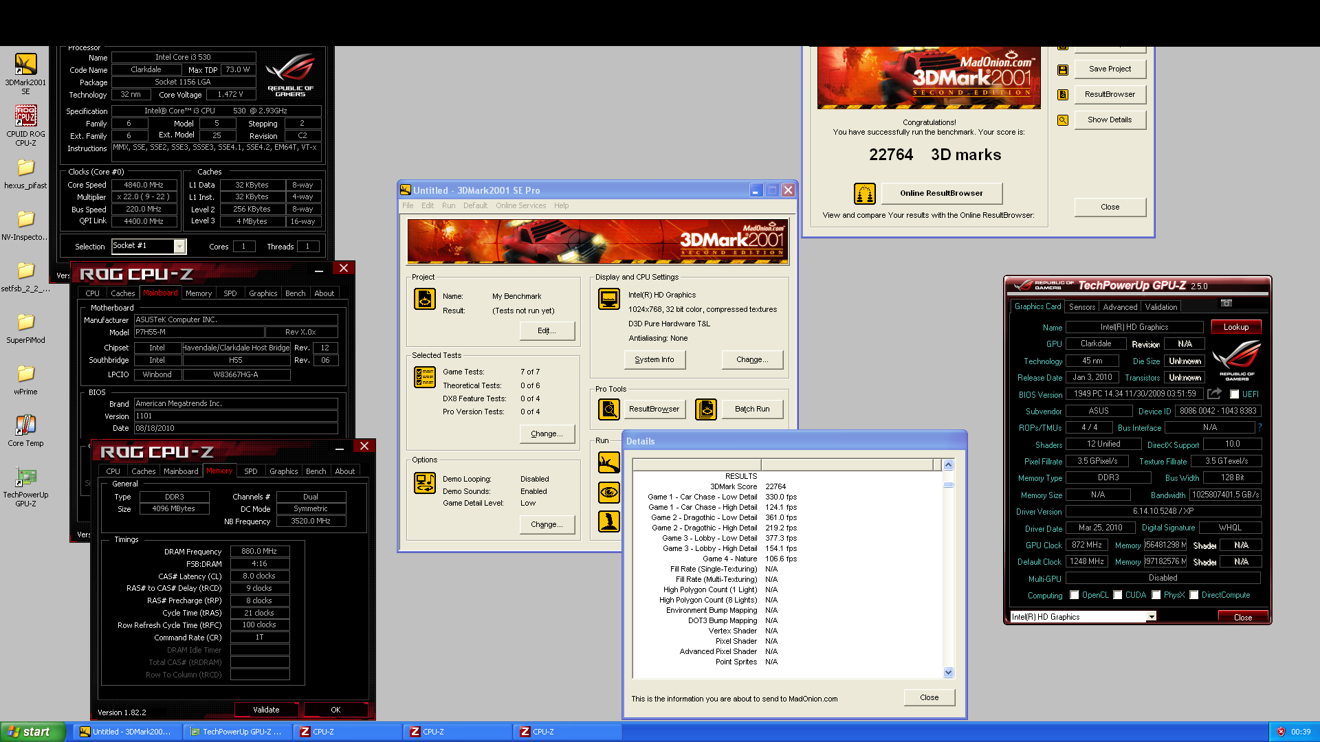Switch to the Sensors tab in GPU-Z
This screenshot has height=742, width=1320.
click(x=1082, y=307)
